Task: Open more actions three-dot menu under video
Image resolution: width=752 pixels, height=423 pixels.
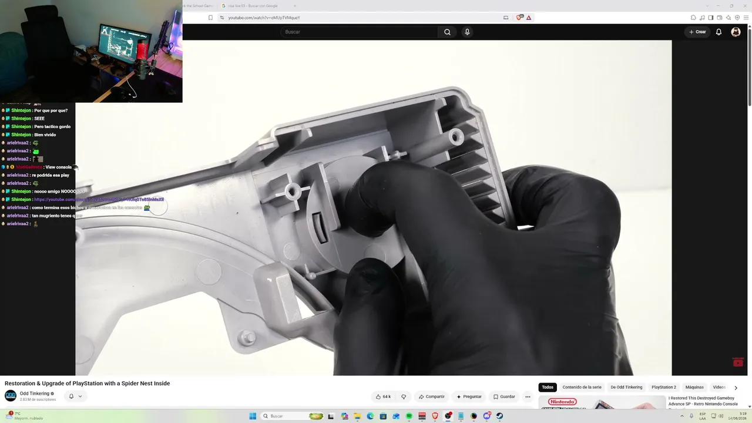Action: click(528, 397)
